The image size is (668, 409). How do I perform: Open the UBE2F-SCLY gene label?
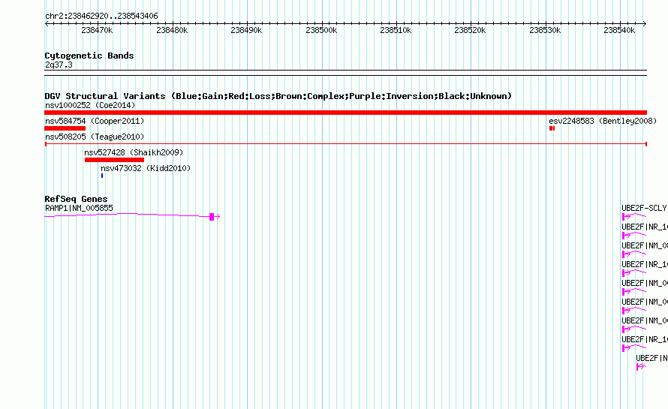pos(644,208)
